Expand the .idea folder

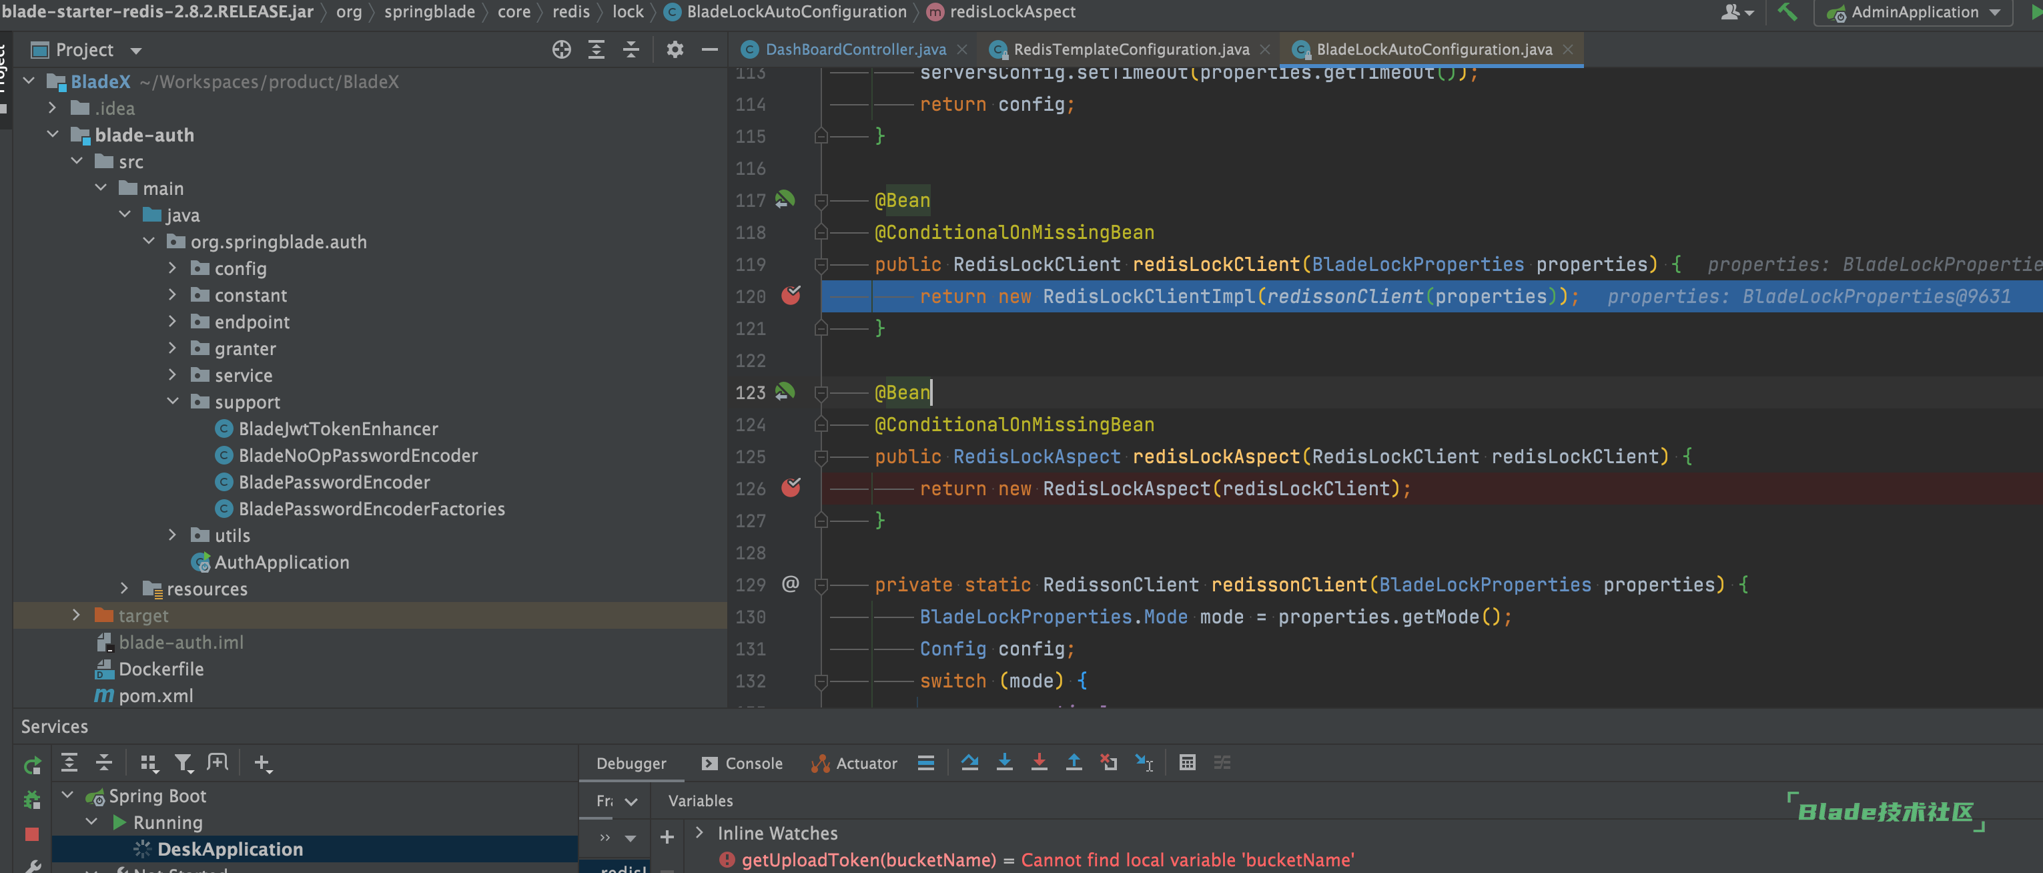52,107
